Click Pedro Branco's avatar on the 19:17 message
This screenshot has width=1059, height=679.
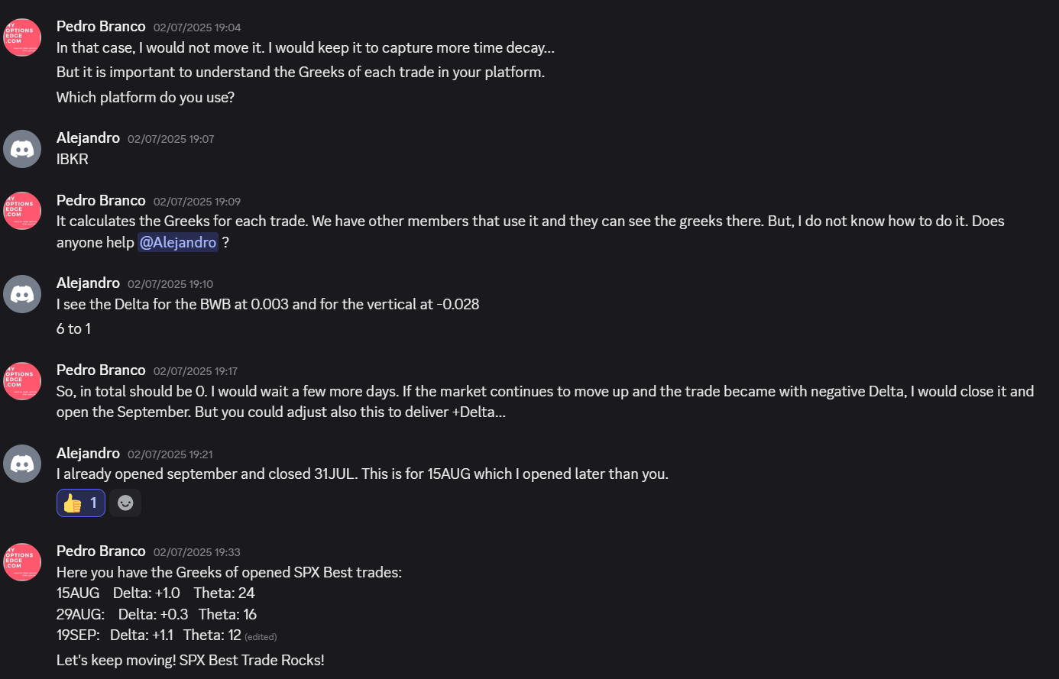click(22, 381)
